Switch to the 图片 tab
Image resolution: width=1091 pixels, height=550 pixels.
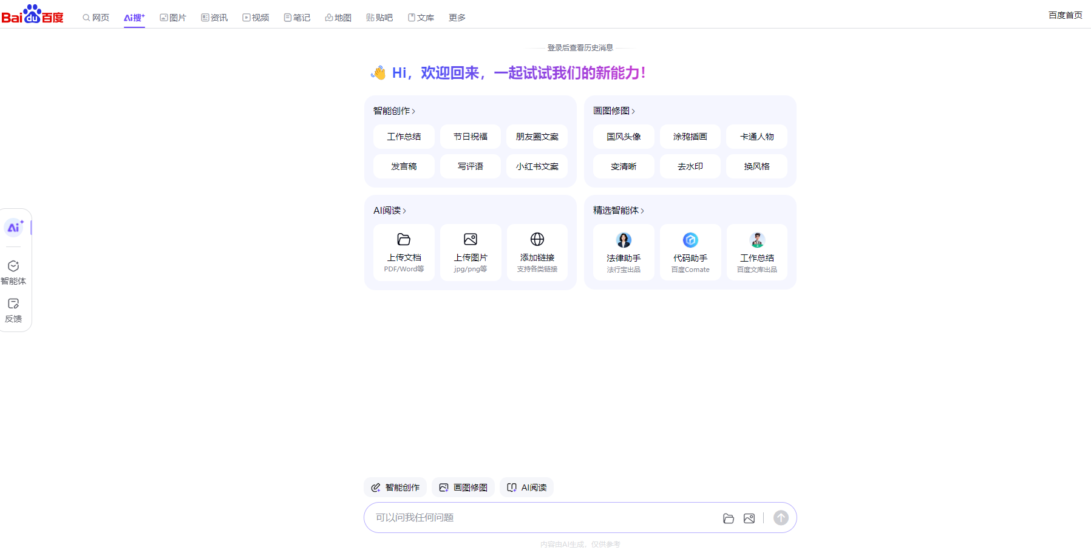pos(173,18)
